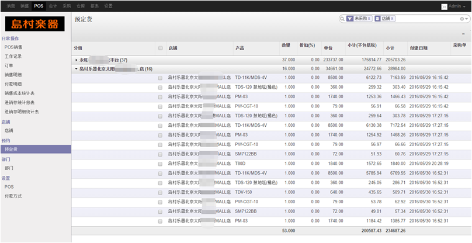
Task: Check the TDS-120 row dated 16:15:42
Action: pyautogui.click(x=160, y=88)
